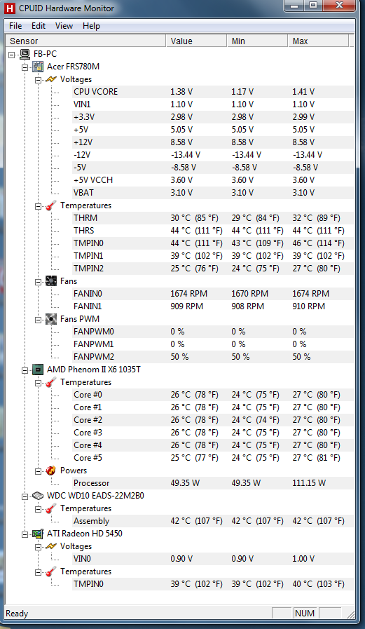
Task: Click the Fans PWM category icon
Action: (x=51, y=319)
